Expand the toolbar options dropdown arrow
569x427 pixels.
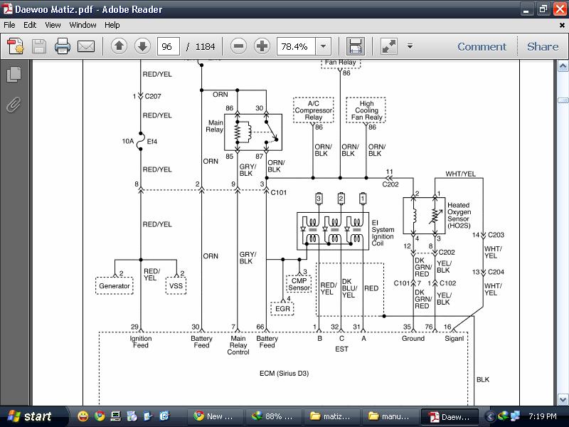(x=410, y=47)
